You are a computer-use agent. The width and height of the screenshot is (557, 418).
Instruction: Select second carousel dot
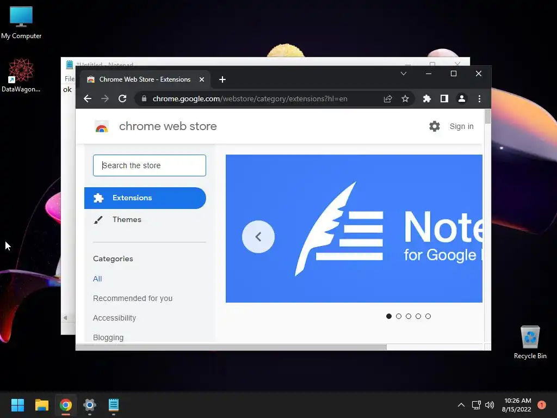[x=399, y=316]
